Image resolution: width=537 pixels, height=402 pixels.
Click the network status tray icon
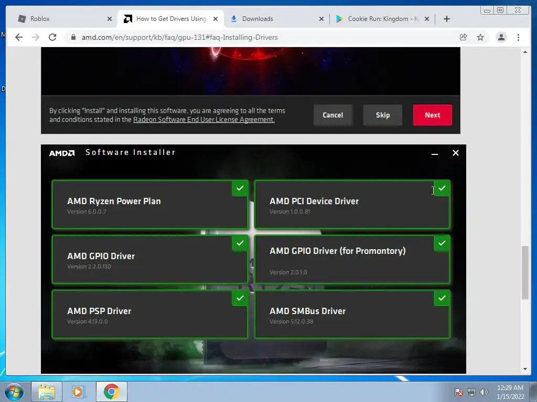[x=471, y=392]
